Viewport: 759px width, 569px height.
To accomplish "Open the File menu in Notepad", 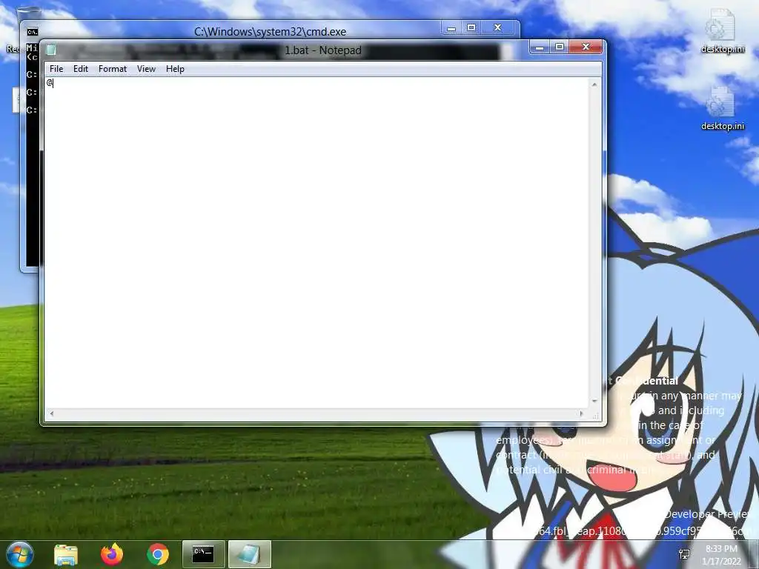I will point(56,69).
